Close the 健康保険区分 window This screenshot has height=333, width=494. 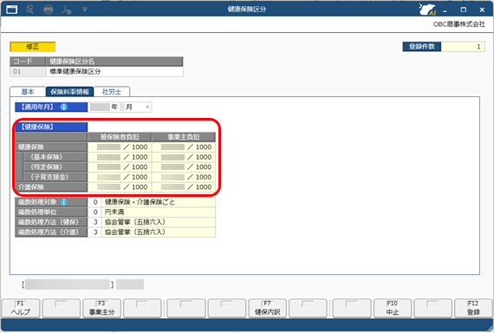tap(482, 10)
